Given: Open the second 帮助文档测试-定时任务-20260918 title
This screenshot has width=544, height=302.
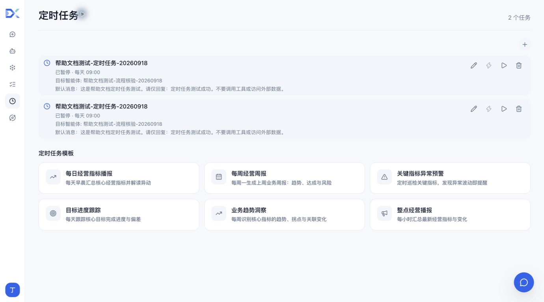Looking at the screenshot, I should coord(101,106).
